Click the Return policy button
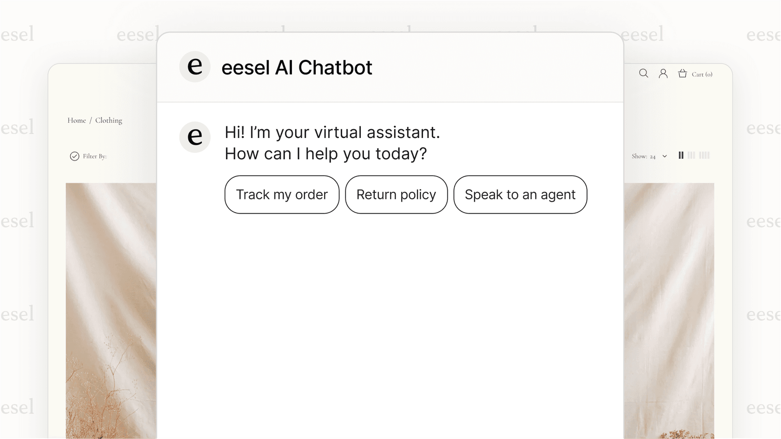The height and width of the screenshot is (439, 781). [x=396, y=195]
